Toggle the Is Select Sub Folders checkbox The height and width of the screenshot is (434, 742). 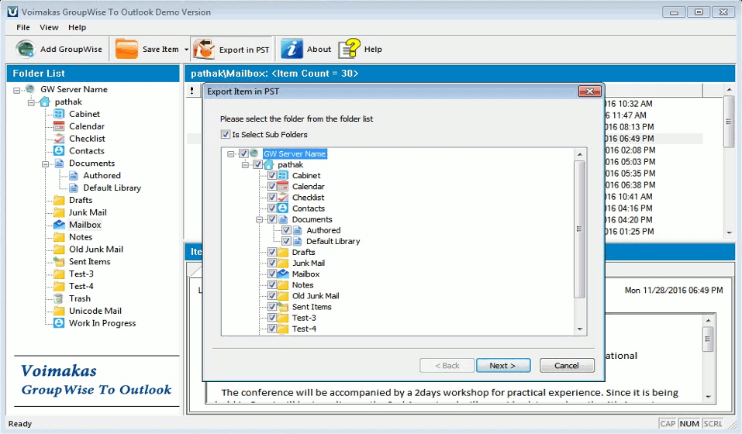click(x=226, y=134)
